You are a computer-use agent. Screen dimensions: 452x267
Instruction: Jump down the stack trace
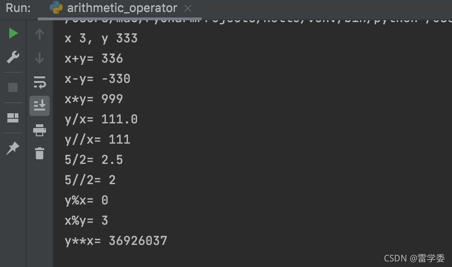(x=40, y=58)
